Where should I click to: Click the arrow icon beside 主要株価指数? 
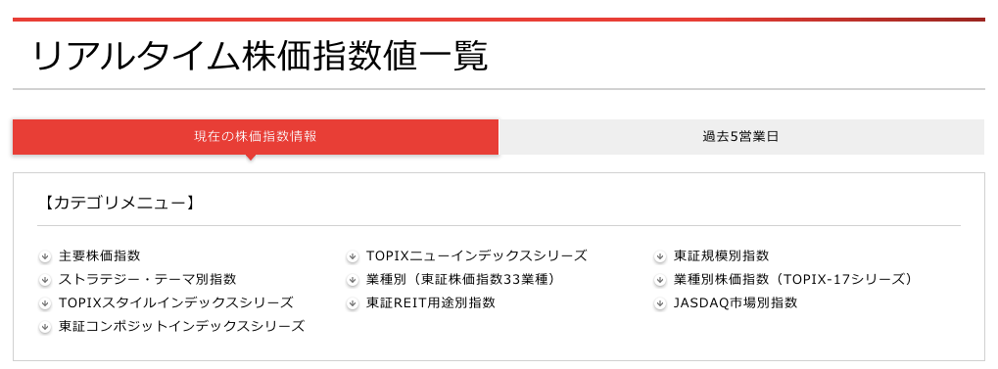coord(44,257)
